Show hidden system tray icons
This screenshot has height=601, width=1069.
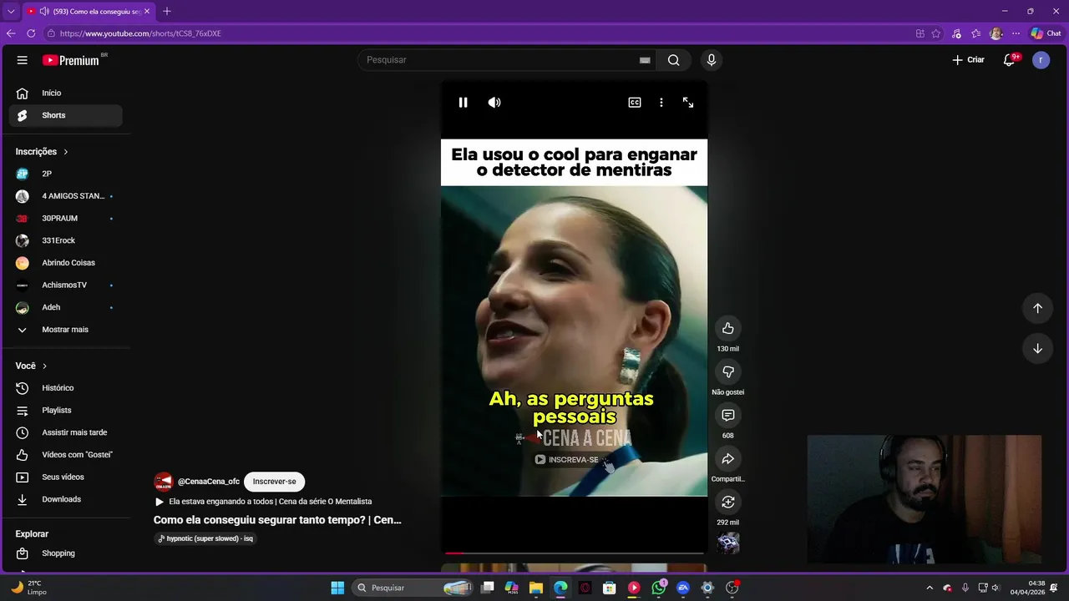coord(930,588)
